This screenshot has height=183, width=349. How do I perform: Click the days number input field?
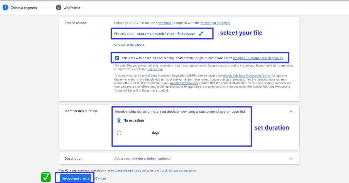(137, 132)
